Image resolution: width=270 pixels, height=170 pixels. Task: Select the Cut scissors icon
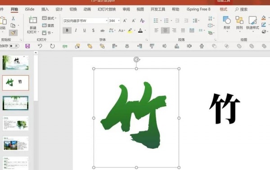click(13, 18)
